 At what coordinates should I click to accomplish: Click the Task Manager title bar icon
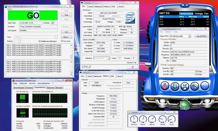[14, 80]
